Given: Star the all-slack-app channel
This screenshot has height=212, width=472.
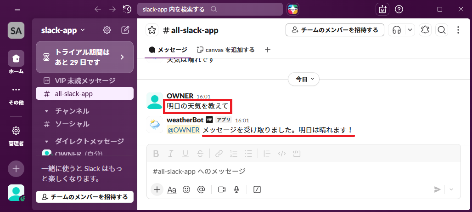Looking at the screenshot, I should pyautogui.click(x=152, y=30).
